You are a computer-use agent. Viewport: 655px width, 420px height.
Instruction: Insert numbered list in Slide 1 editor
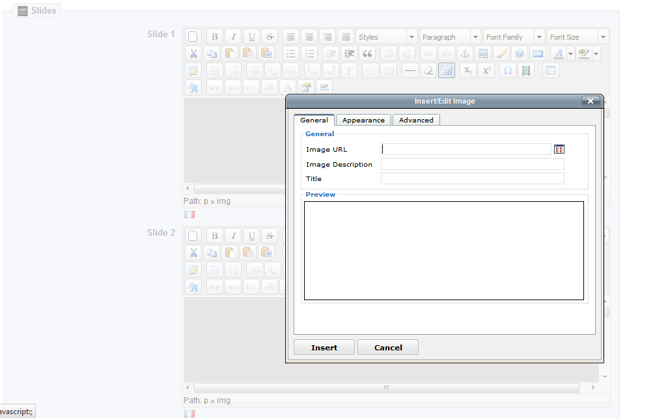pos(309,53)
